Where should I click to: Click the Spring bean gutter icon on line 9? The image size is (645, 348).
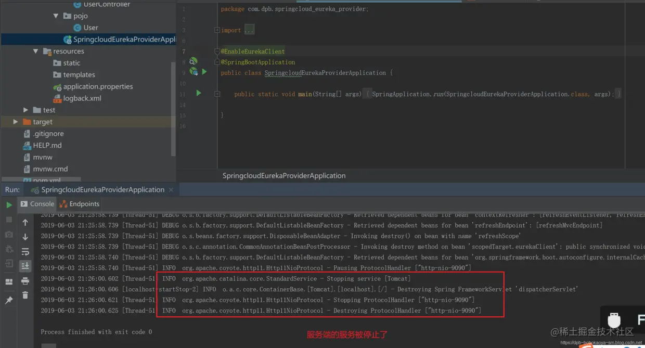click(x=193, y=72)
